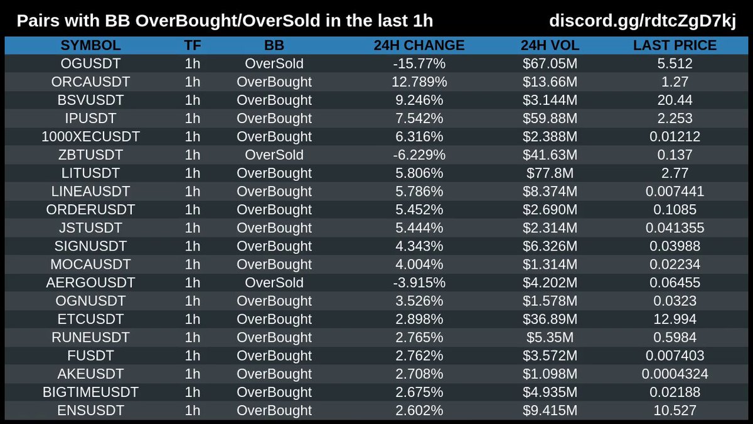This screenshot has width=753, height=424.
Task: Open the discord.gg/rdtcZgD7kj invite link
Action: 642,21
